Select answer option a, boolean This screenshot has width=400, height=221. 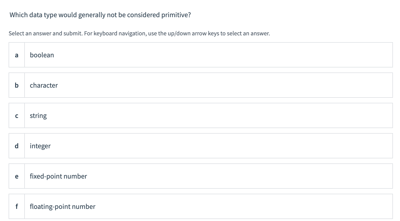point(200,55)
